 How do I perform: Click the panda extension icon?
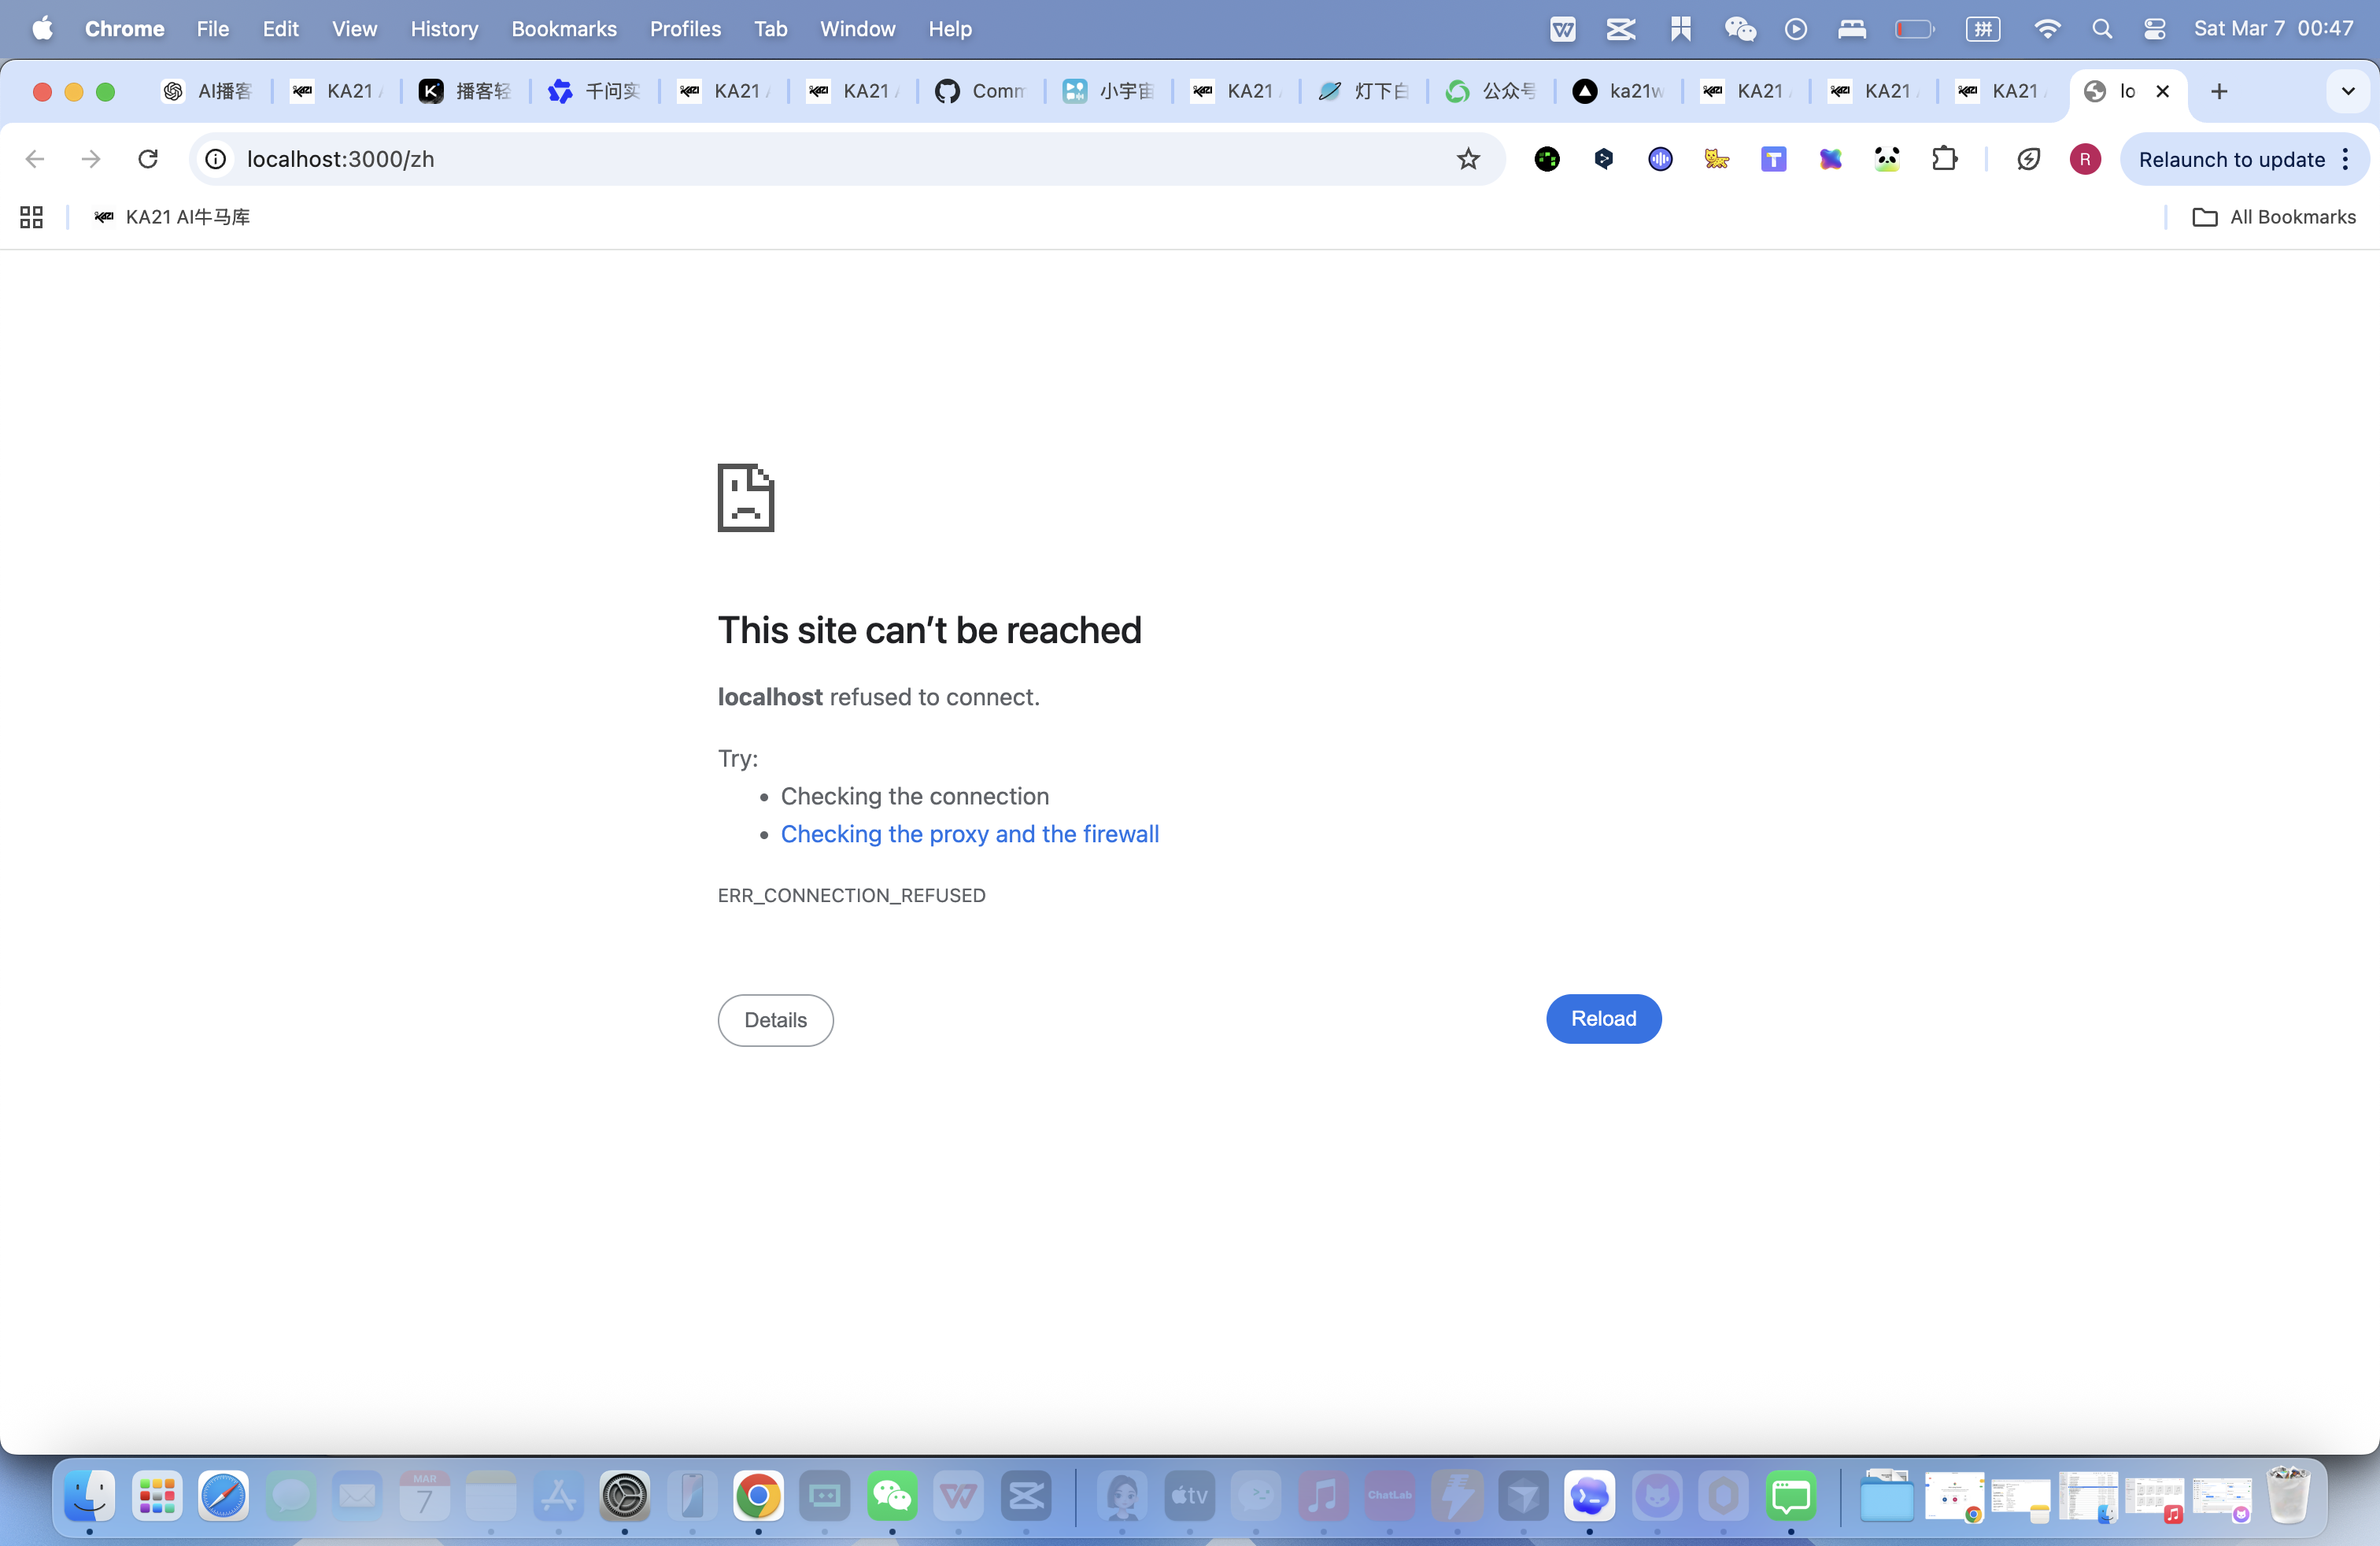tap(1887, 159)
